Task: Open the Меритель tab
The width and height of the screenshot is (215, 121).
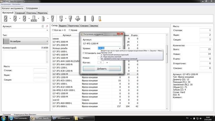Action: pos(42,13)
